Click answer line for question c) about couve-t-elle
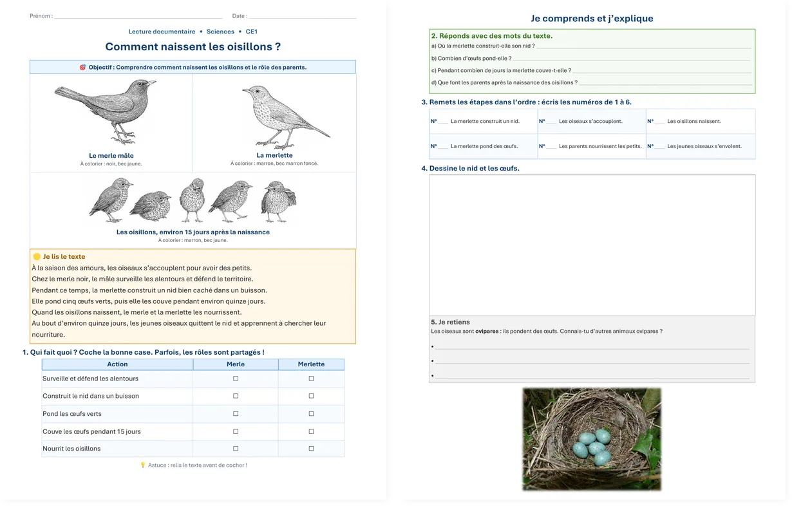 coord(662,71)
